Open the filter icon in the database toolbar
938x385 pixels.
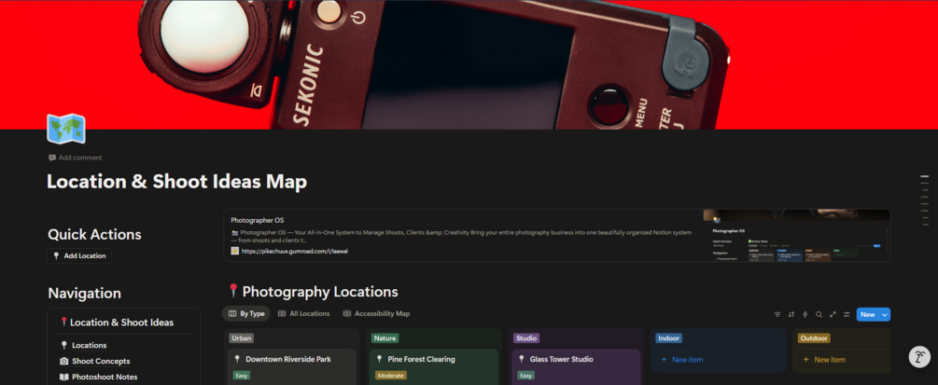tap(777, 314)
